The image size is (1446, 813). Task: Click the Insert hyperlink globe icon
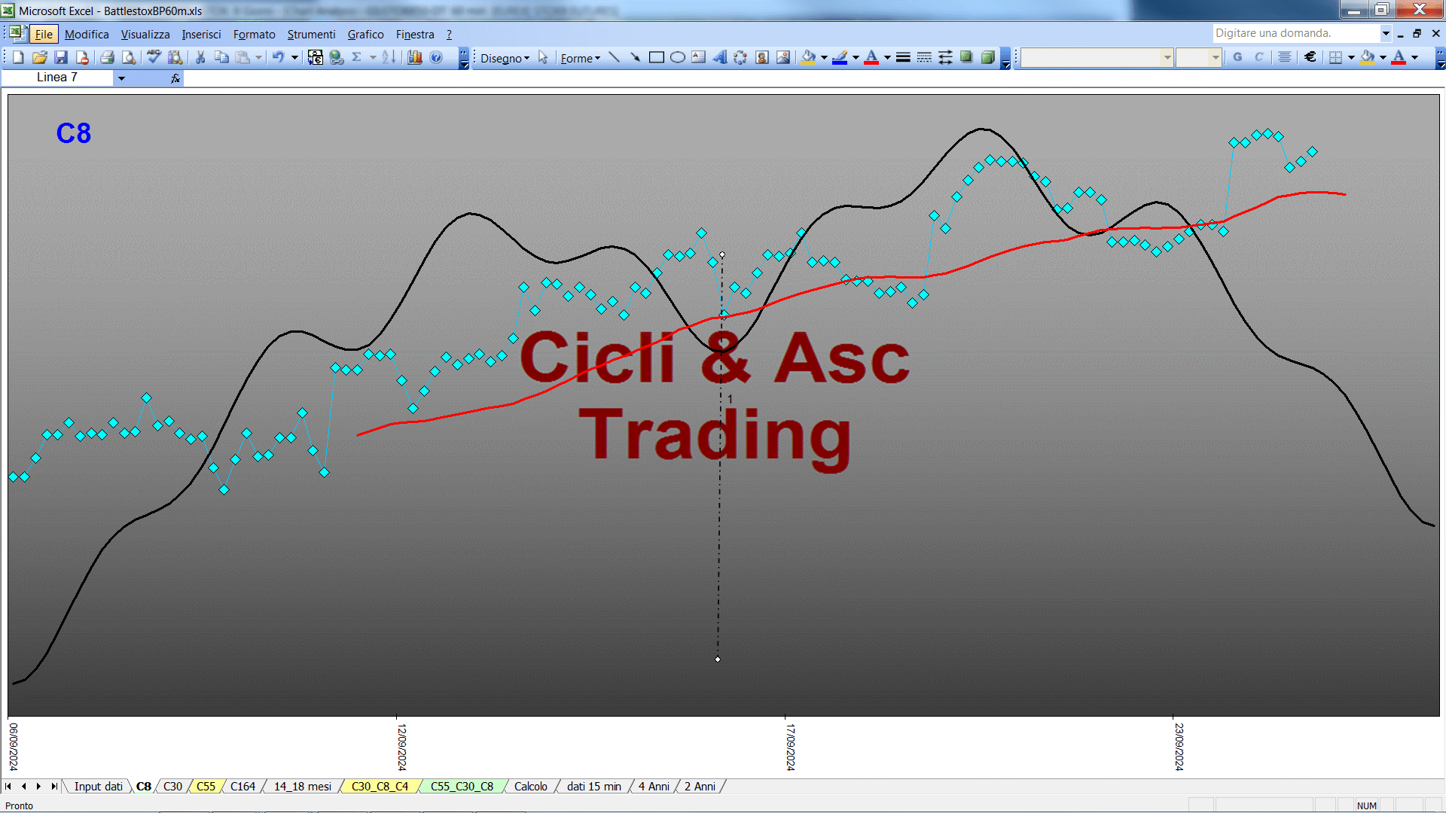click(337, 57)
